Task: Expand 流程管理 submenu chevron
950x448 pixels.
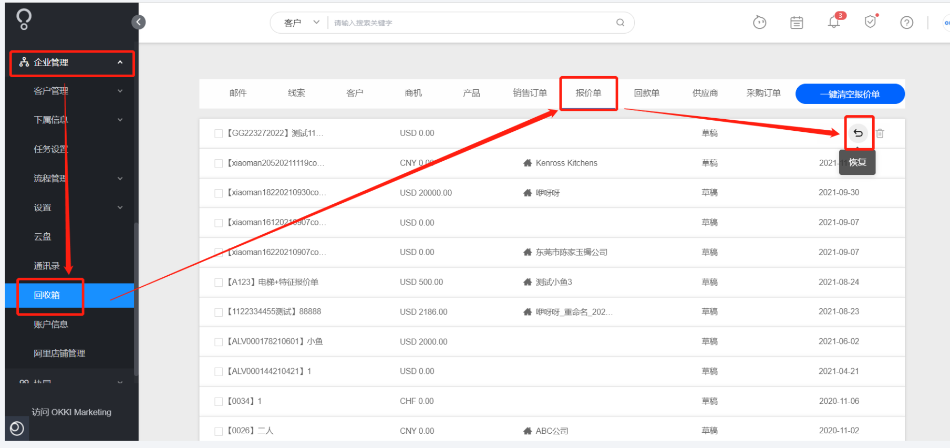Action: 120,179
